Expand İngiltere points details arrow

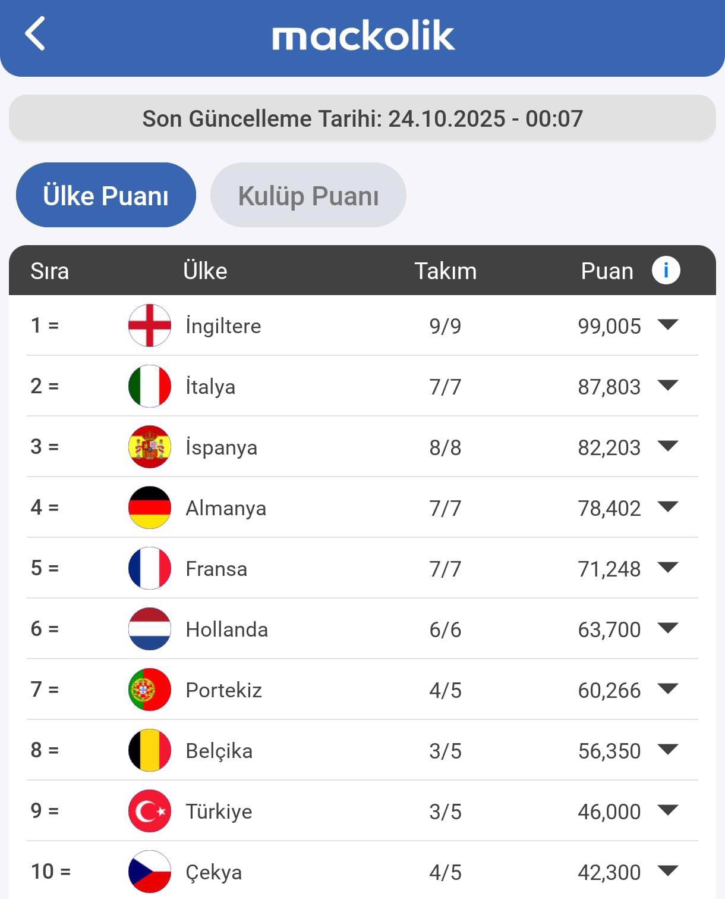click(x=668, y=325)
